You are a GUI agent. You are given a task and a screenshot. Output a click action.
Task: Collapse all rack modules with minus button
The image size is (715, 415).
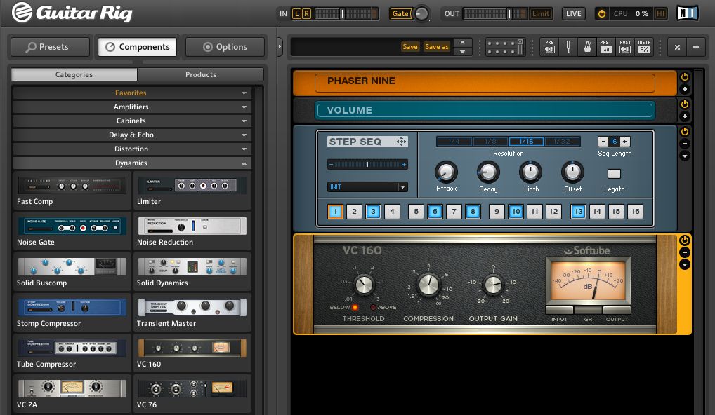[696, 47]
